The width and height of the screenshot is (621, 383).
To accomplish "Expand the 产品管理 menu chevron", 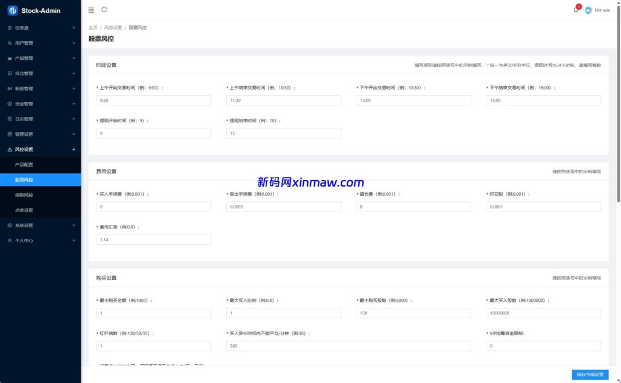I will [x=73, y=58].
